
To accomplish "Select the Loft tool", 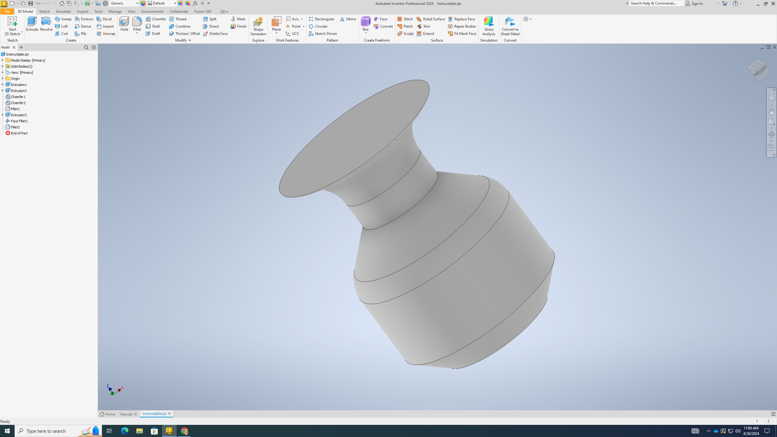I will coord(62,26).
